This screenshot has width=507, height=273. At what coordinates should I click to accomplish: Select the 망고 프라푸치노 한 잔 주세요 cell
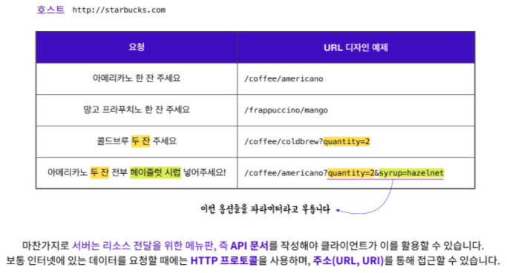pyautogui.click(x=137, y=109)
